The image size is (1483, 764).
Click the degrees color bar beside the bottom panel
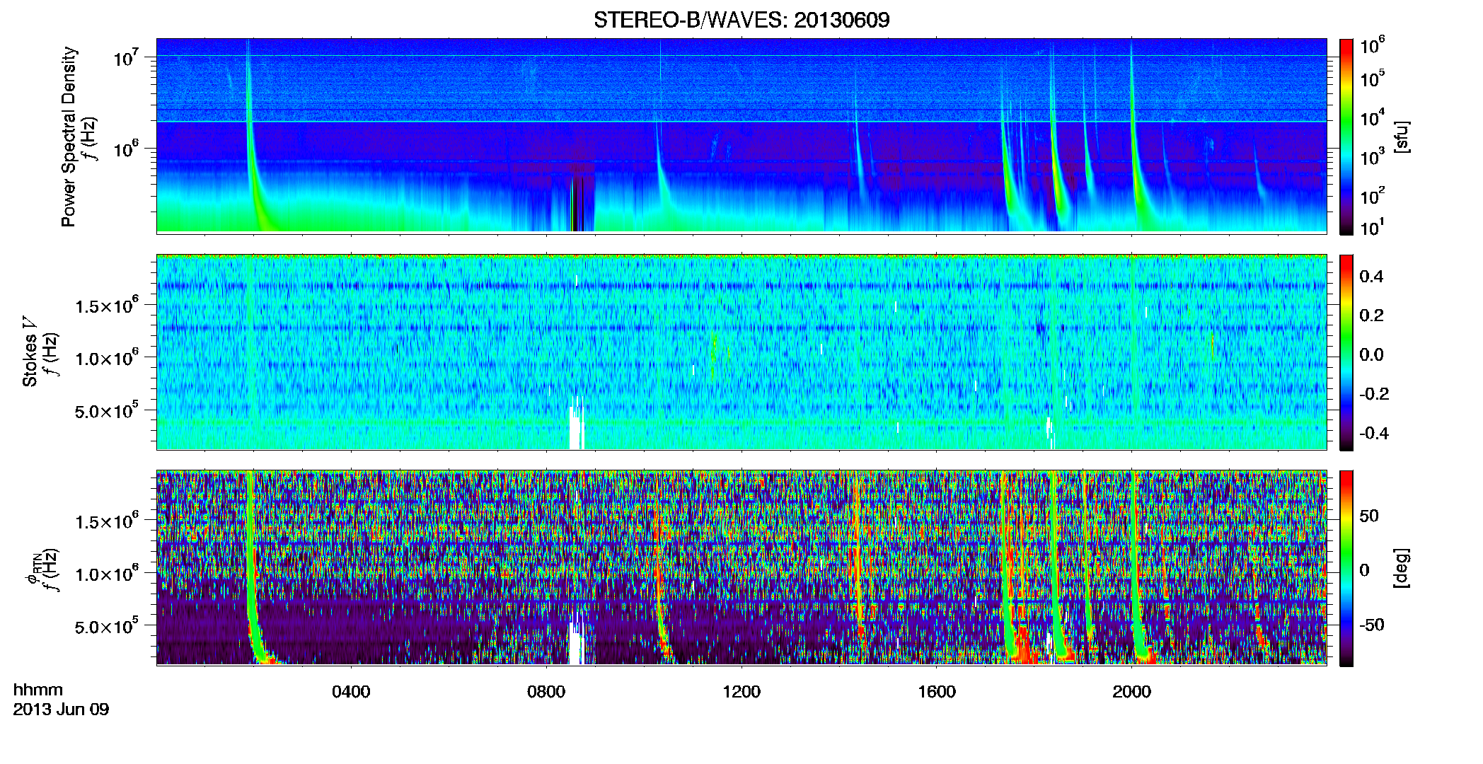[x=1346, y=568]
